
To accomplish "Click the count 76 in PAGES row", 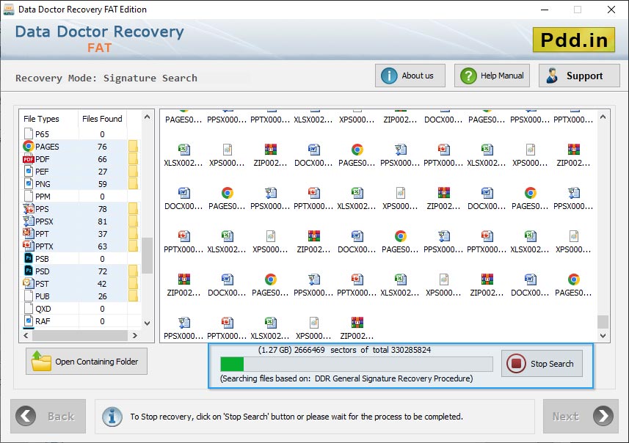I will 102,147.
